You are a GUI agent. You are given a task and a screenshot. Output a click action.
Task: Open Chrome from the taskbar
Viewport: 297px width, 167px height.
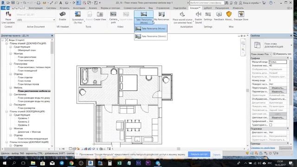pos(71,163)
